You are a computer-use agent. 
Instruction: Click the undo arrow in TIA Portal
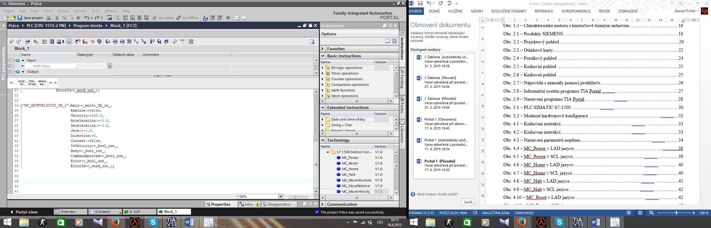point(87,18)
